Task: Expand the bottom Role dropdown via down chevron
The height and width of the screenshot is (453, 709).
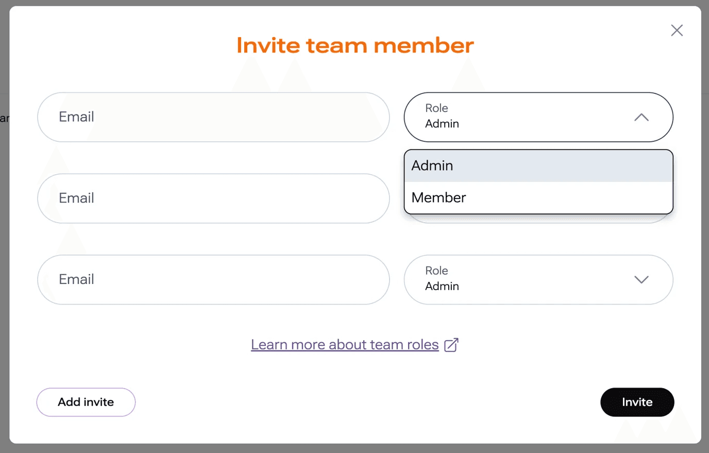Action: tap(641, 280)
